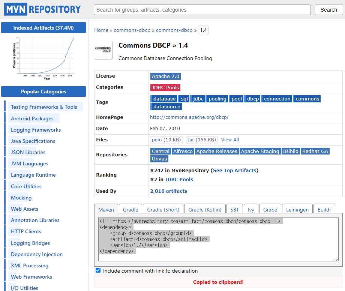345x291 pixels.
Task: Open Core Utilities category
Action: [x=26, y=186]
